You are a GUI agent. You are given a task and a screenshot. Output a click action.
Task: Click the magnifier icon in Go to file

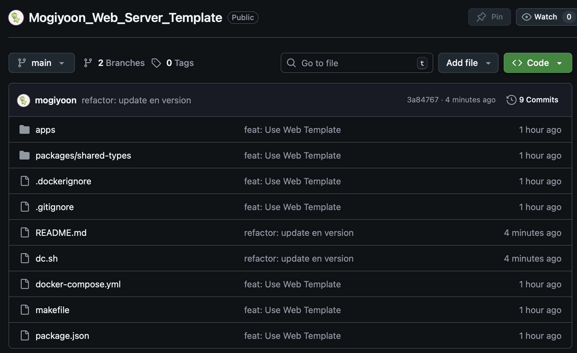(x=291, y=63)
